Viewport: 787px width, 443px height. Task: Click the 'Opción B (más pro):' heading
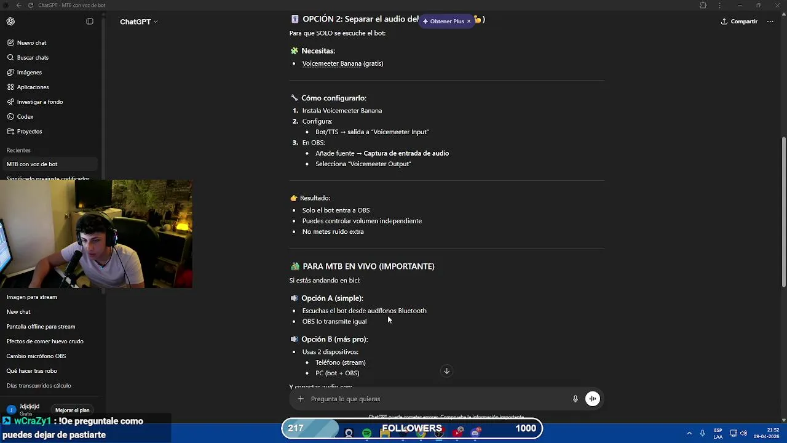pyautogui.click(x=334, y=339)
